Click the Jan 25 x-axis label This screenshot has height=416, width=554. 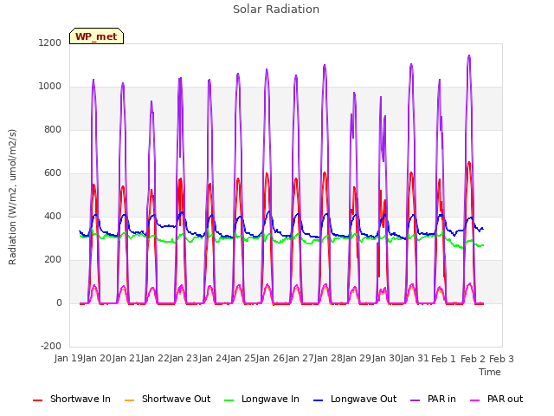pos(242,358)
